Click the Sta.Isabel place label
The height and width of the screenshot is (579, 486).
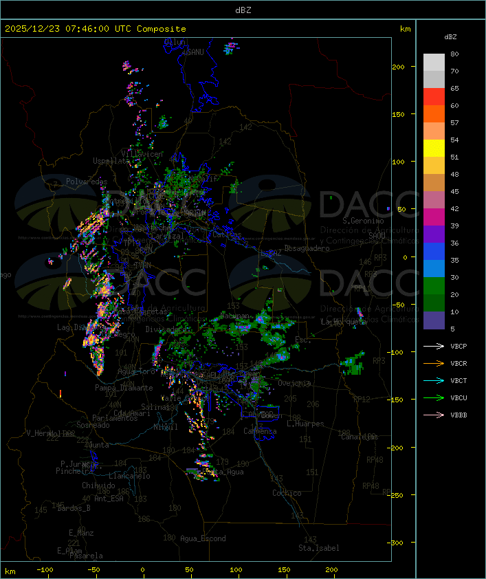(x=318, y=548)
